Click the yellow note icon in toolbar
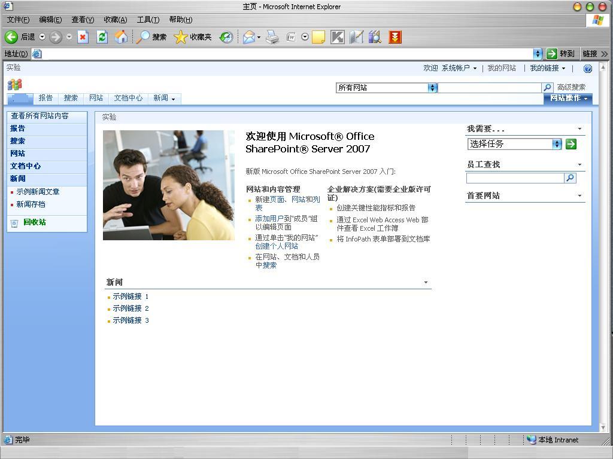Viewport: 613px width, 459px height. tap(318, 37)
